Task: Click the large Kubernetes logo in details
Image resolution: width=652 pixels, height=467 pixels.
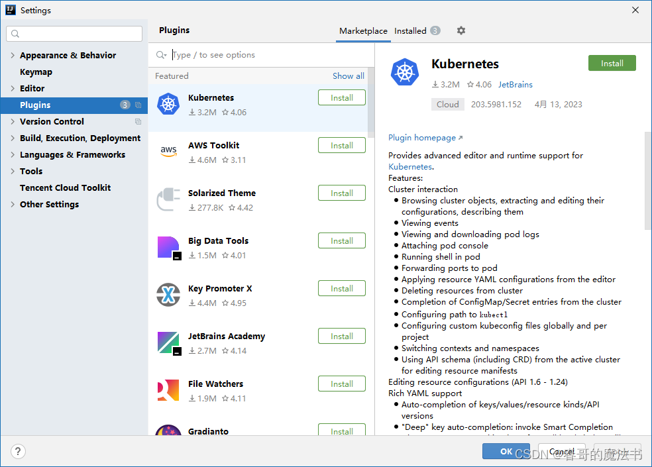Action: tap(405, 72)
